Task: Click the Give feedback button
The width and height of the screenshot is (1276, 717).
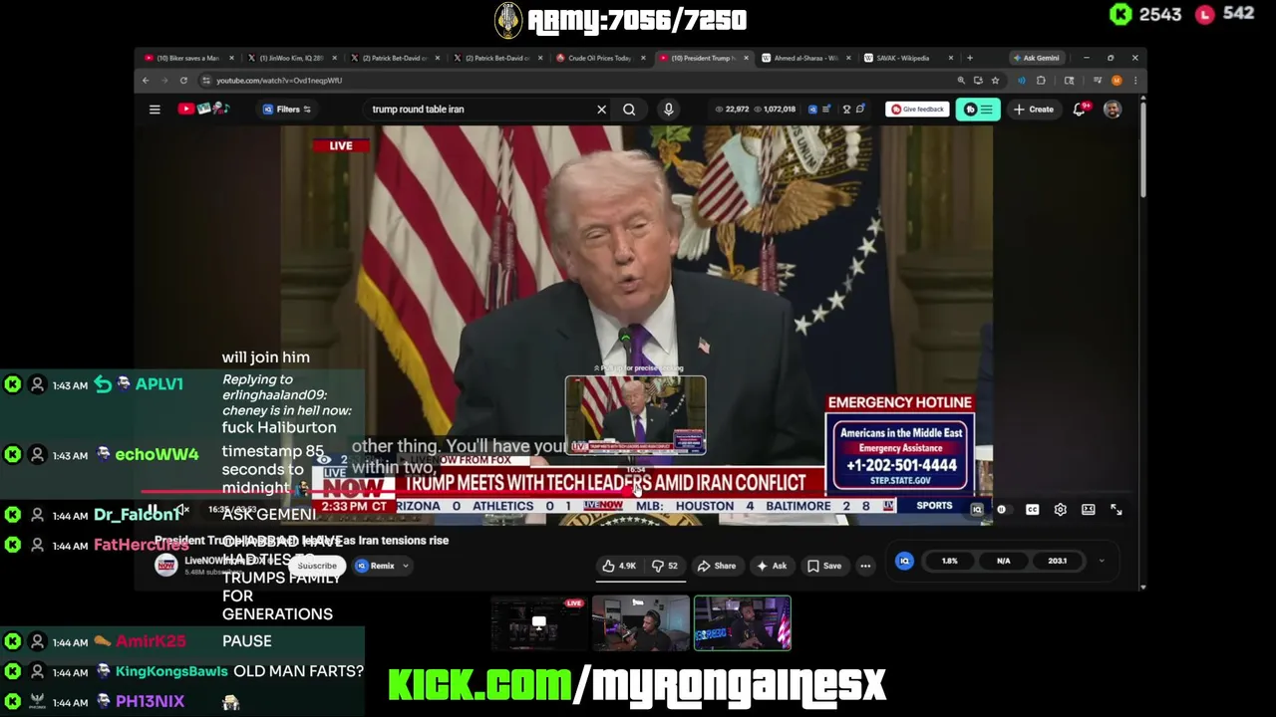Action: (x=917, y=110)
